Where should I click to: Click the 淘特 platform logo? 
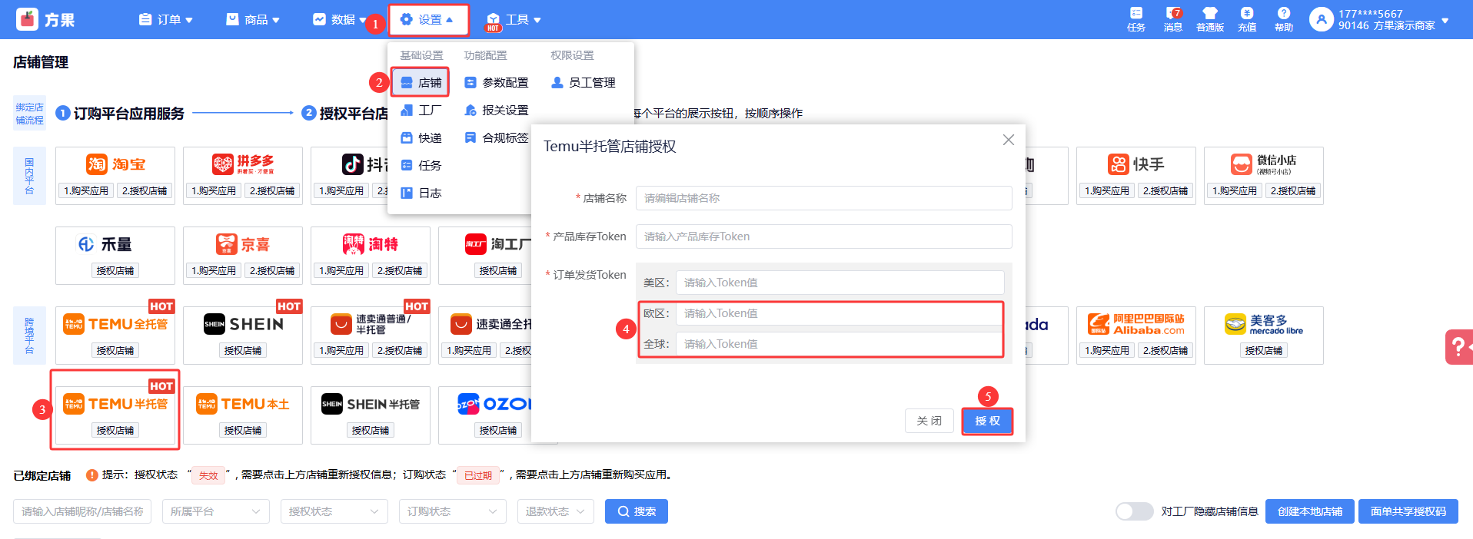(x=371, y=244)
